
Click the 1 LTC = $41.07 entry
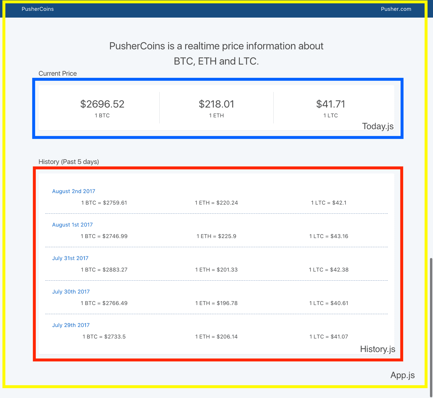click(x=328, y=337)
